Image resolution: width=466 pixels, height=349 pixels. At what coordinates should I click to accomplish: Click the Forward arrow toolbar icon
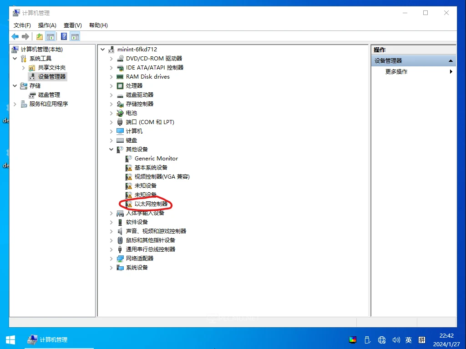tap(25, 36)
